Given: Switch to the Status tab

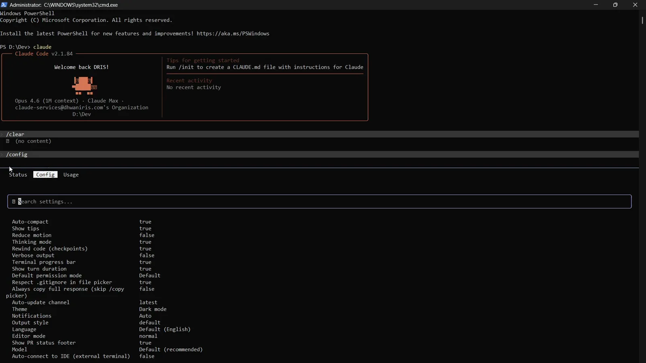Looking at the screenshot, I should 18,175.
